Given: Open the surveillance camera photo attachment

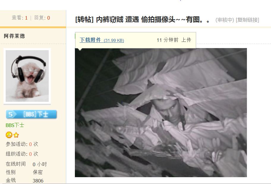Looking at the screenshot, I should tap(161, 112).
